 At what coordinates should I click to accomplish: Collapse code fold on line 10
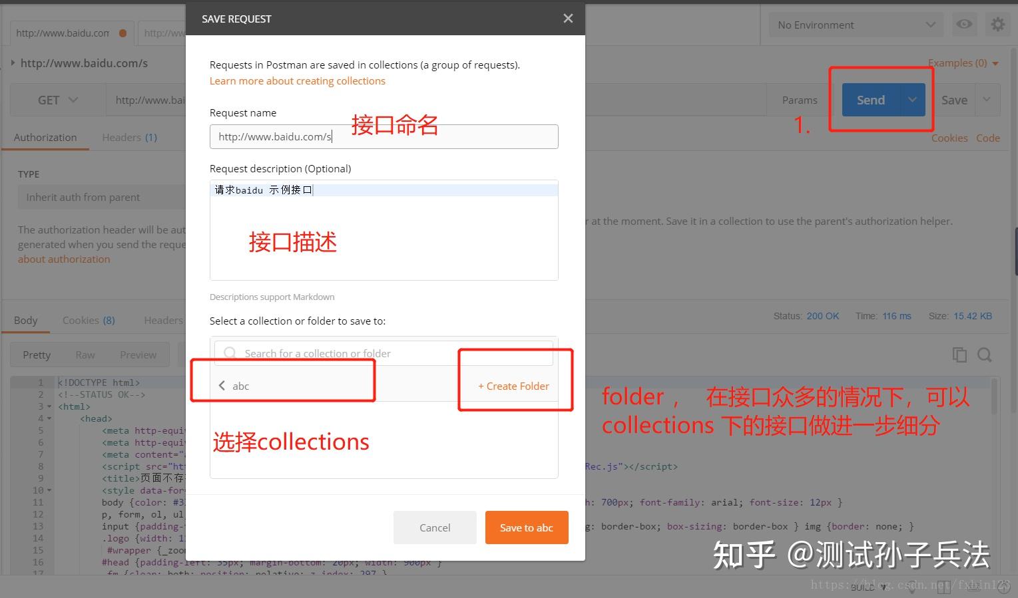click(x=49, y=490)
